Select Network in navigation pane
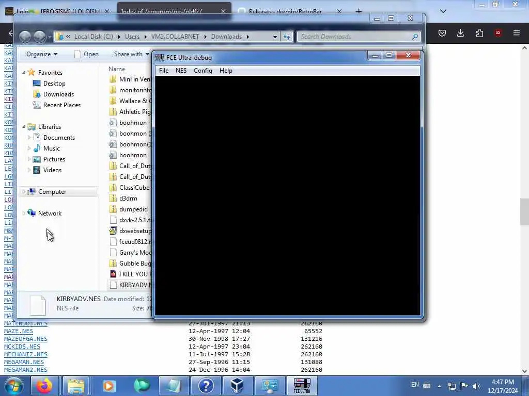 tap(50, 213)
